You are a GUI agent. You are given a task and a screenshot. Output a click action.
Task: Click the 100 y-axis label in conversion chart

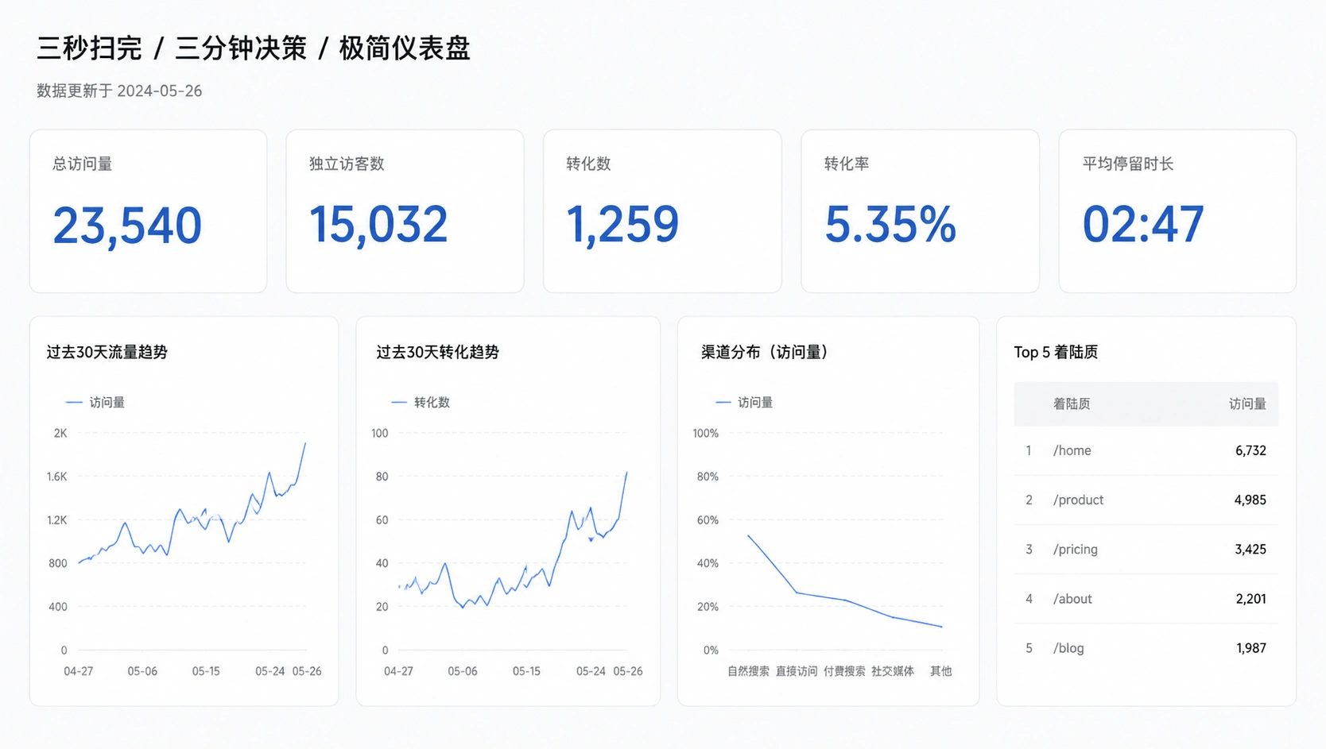[380, 433]
